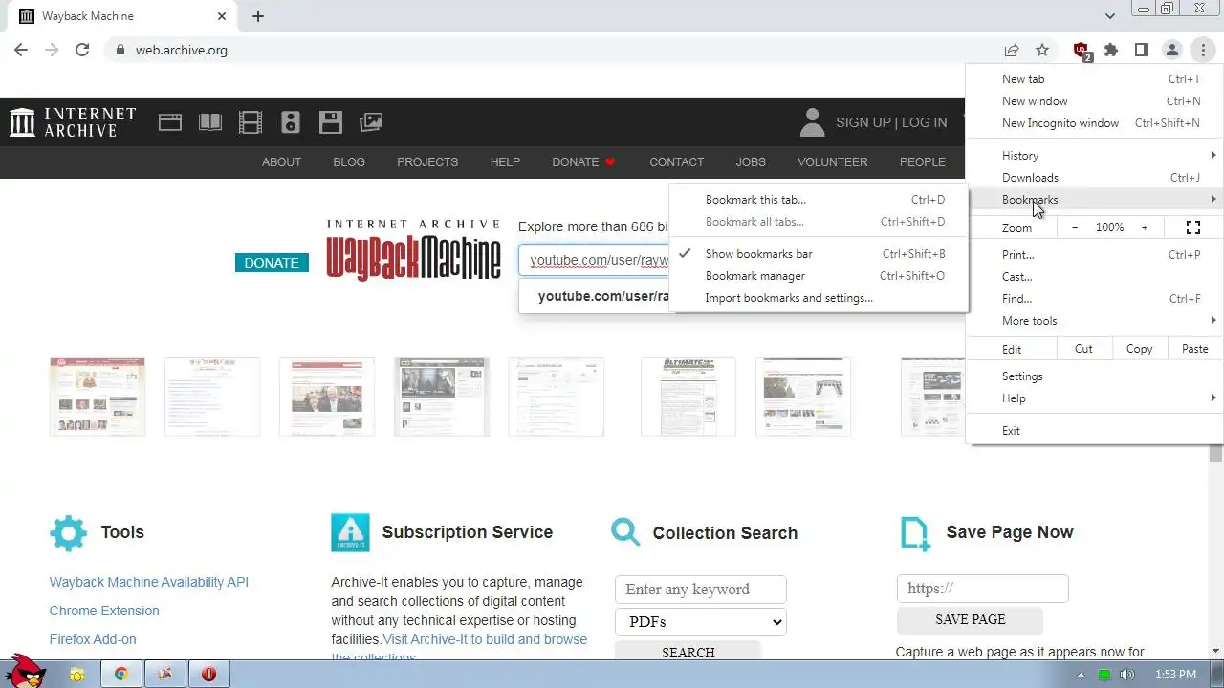1224x688 pixels.
Task: Decrease zoom with the minus button
Action: click(1075, 227)
